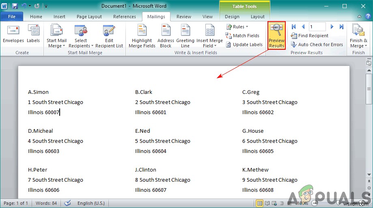Image resolution: width=373 pixels, height=208 pixels.
Task: Open Word Help
Action: (x=368, y=16)
